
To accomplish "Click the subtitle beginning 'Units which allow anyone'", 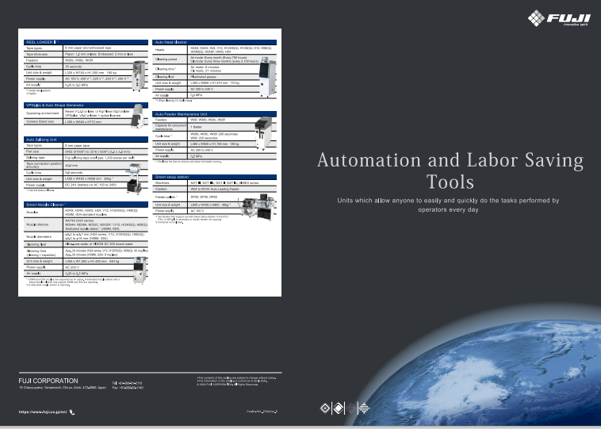I will point(448,205).
